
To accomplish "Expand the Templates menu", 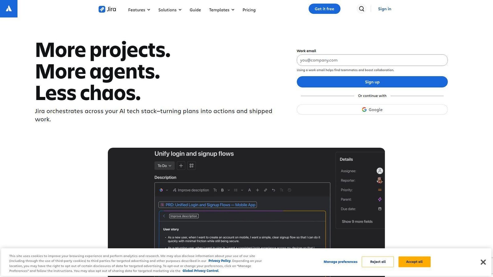I will tap(222, 10).
